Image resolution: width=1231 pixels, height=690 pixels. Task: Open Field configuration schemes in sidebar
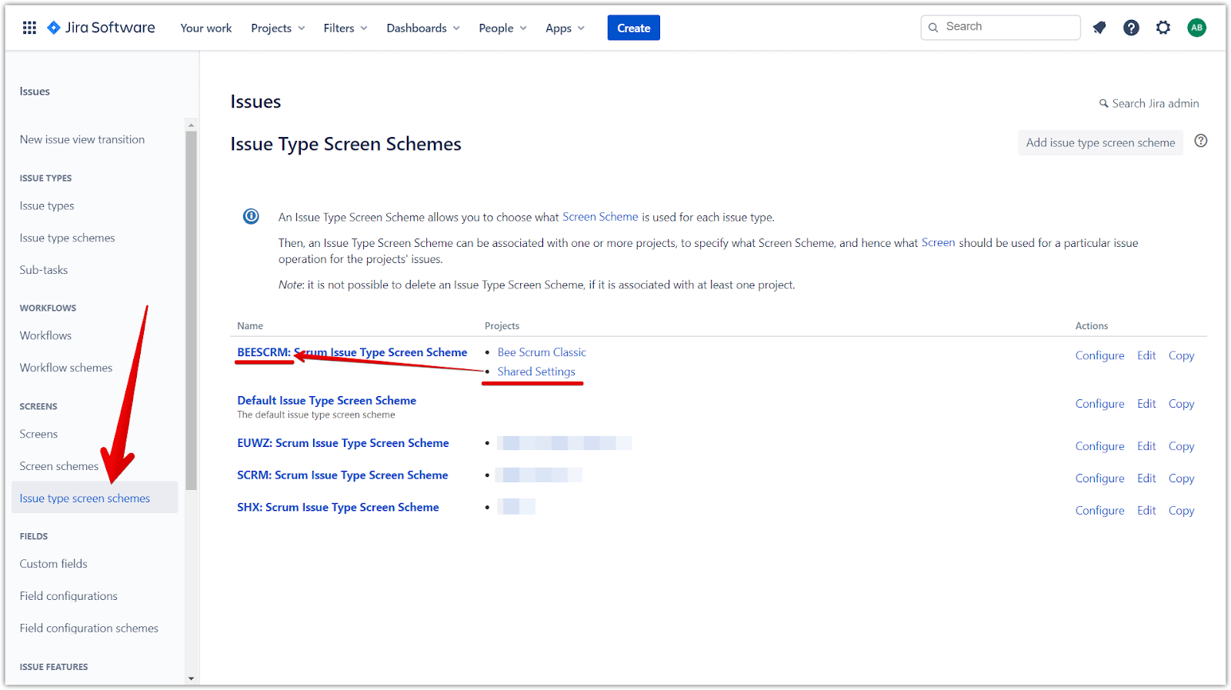88,628
